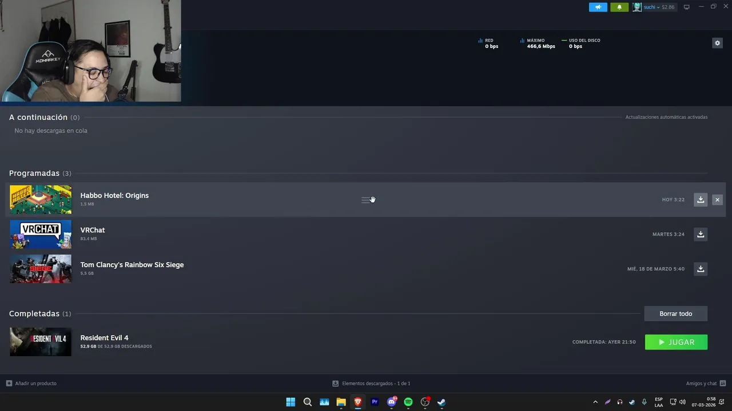
Task: Click the HOY 3:22 scheduled time
Action: (x=673, y=200)
